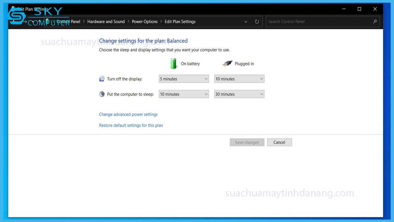394x222 pixels.
Task: Go back to Power Options breadcrumb
Action: [x=145, y=22]
